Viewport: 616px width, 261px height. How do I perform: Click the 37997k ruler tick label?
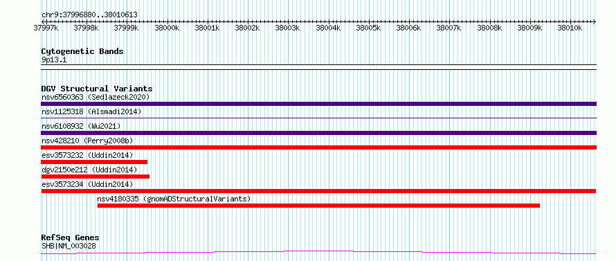click(46, 28)
